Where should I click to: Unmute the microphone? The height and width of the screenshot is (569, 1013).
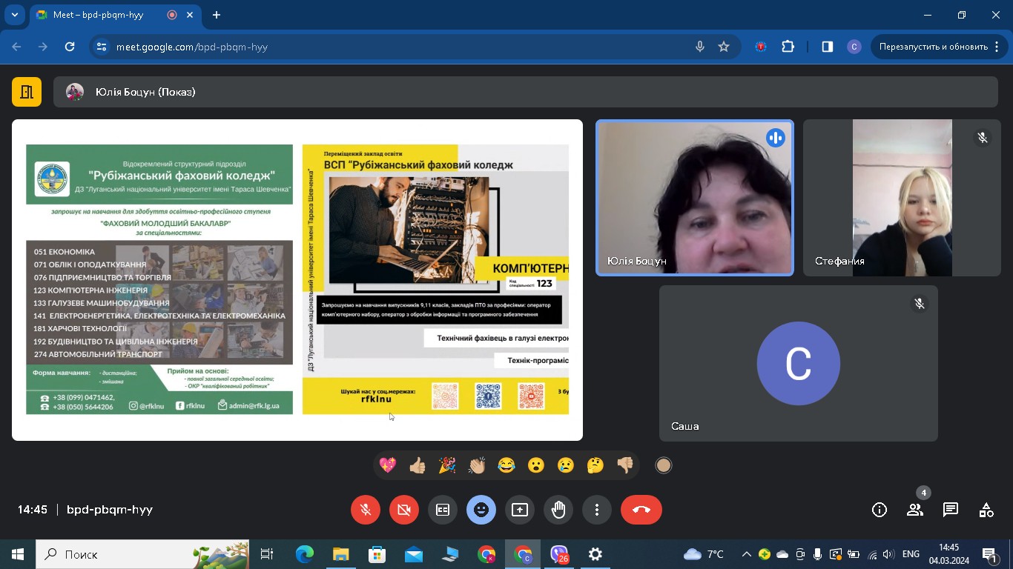[x=365, y=510]
